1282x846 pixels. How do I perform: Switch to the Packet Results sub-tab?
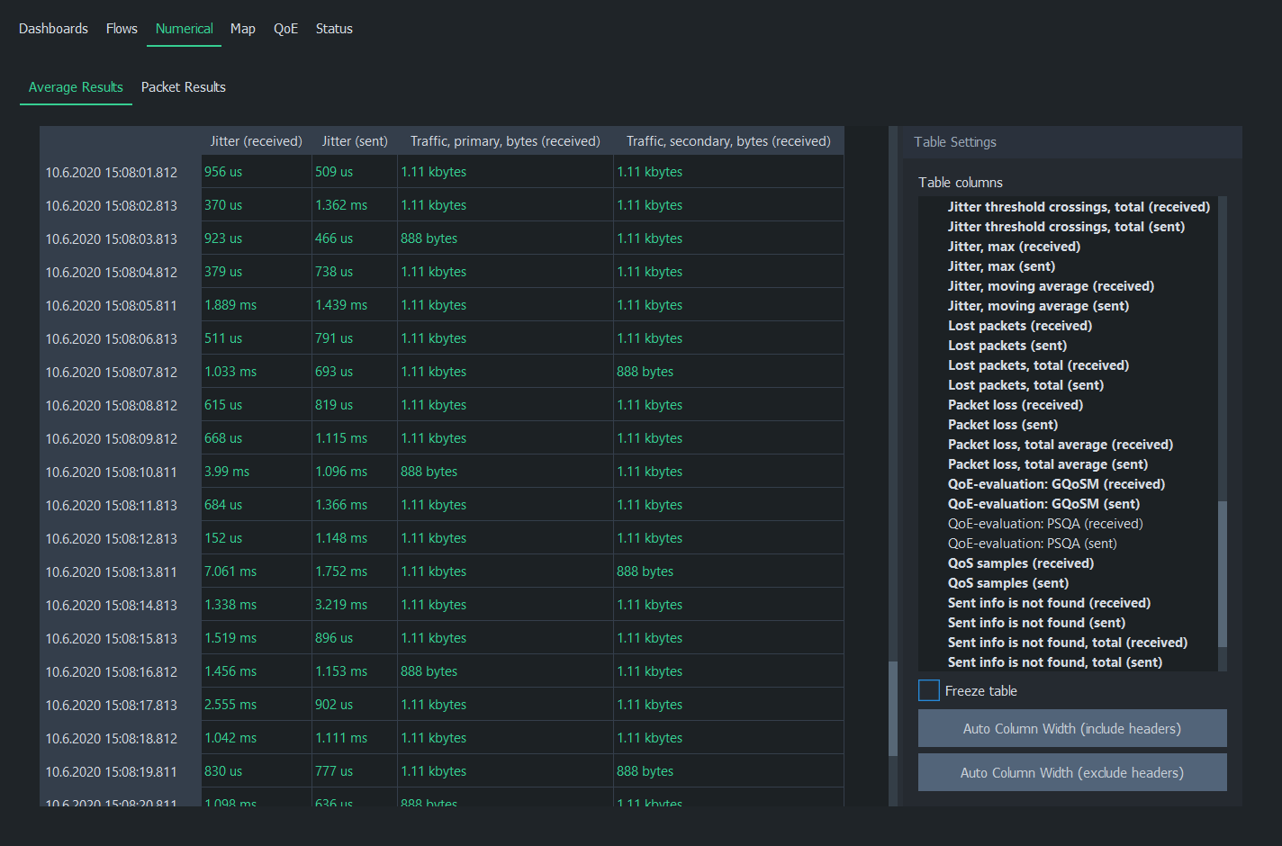[184, 87]
